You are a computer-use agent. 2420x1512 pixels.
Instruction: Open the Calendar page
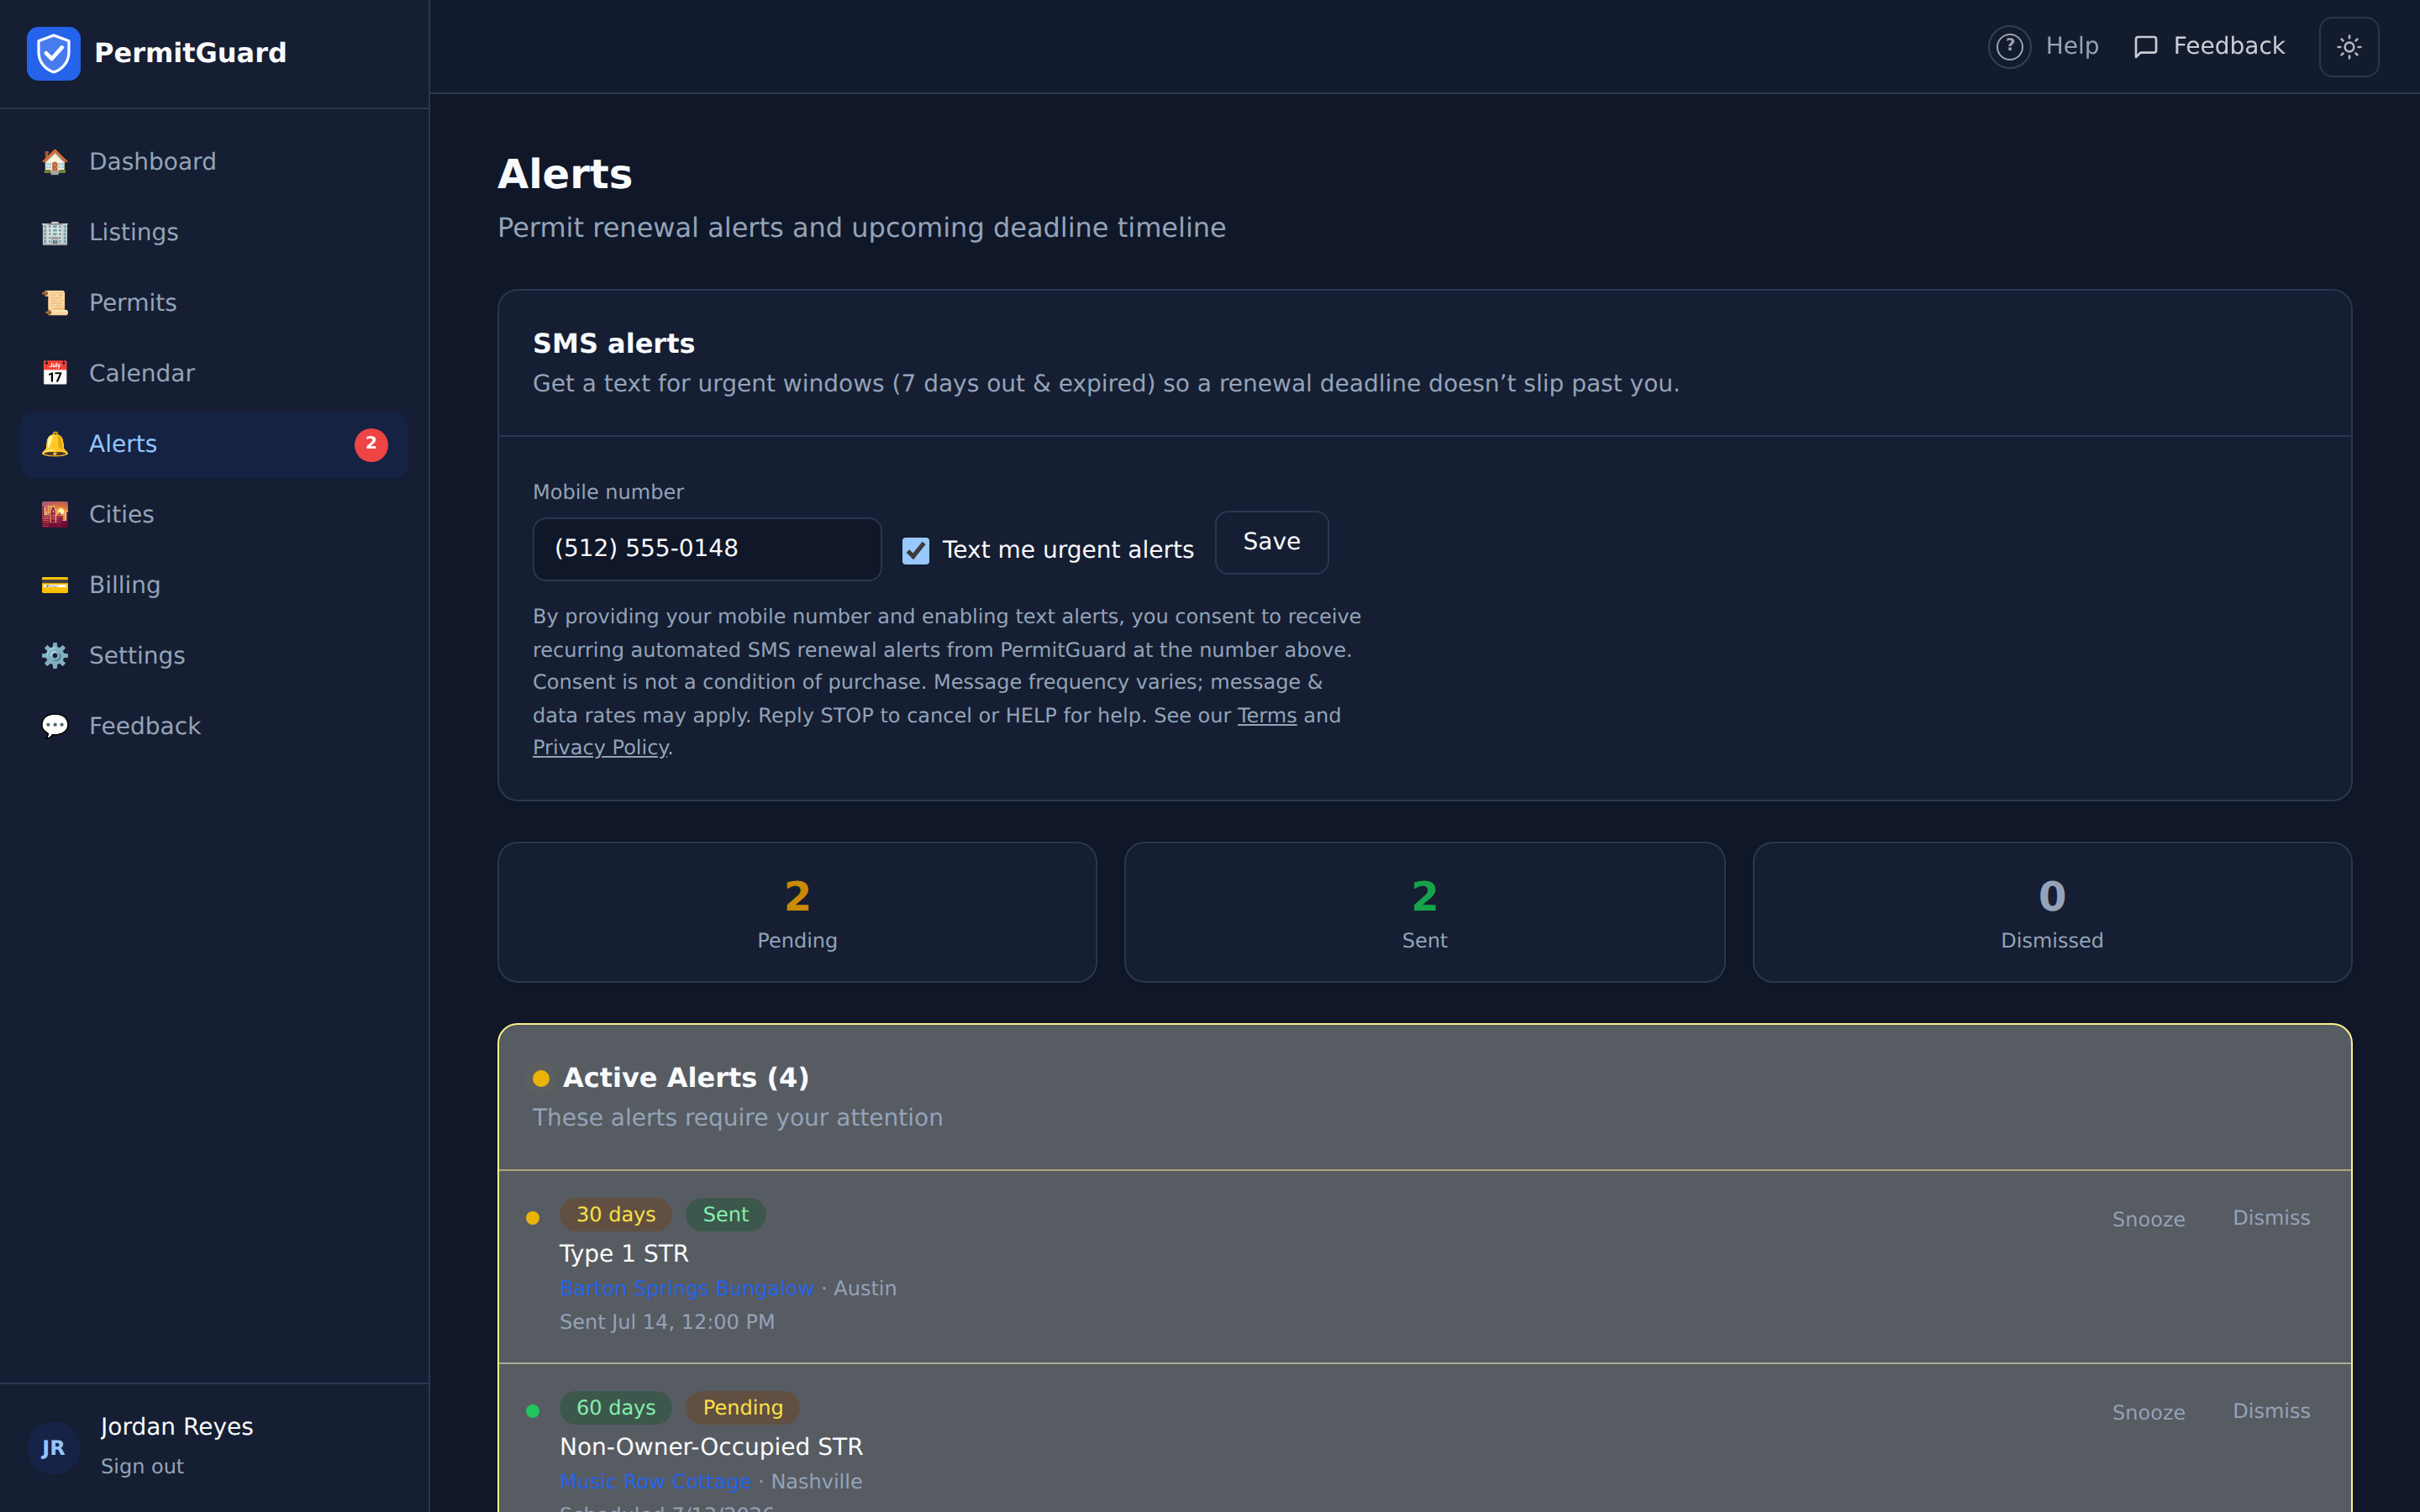[x=214, y=374]
